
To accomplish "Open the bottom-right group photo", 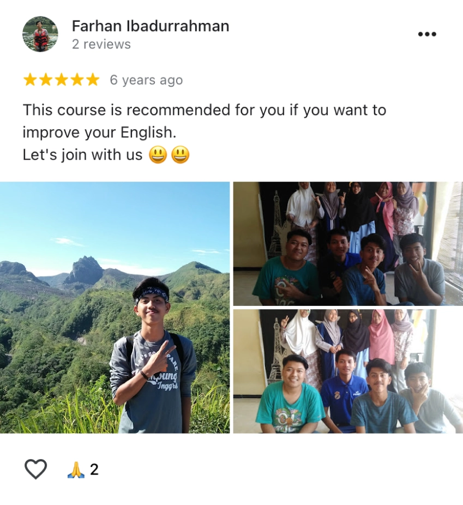I will click(348, 371).
